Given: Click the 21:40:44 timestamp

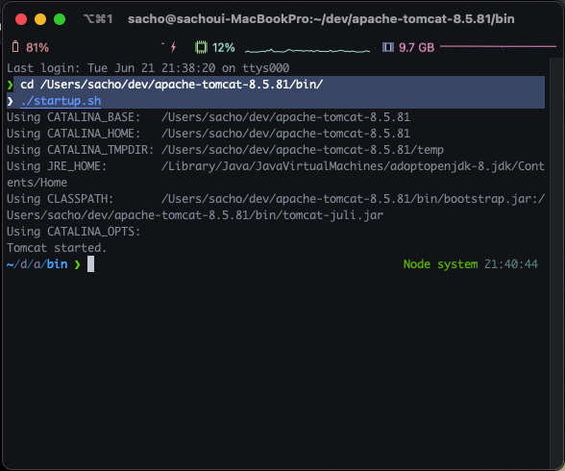Looking at the screenshot, I should [511, 264].
